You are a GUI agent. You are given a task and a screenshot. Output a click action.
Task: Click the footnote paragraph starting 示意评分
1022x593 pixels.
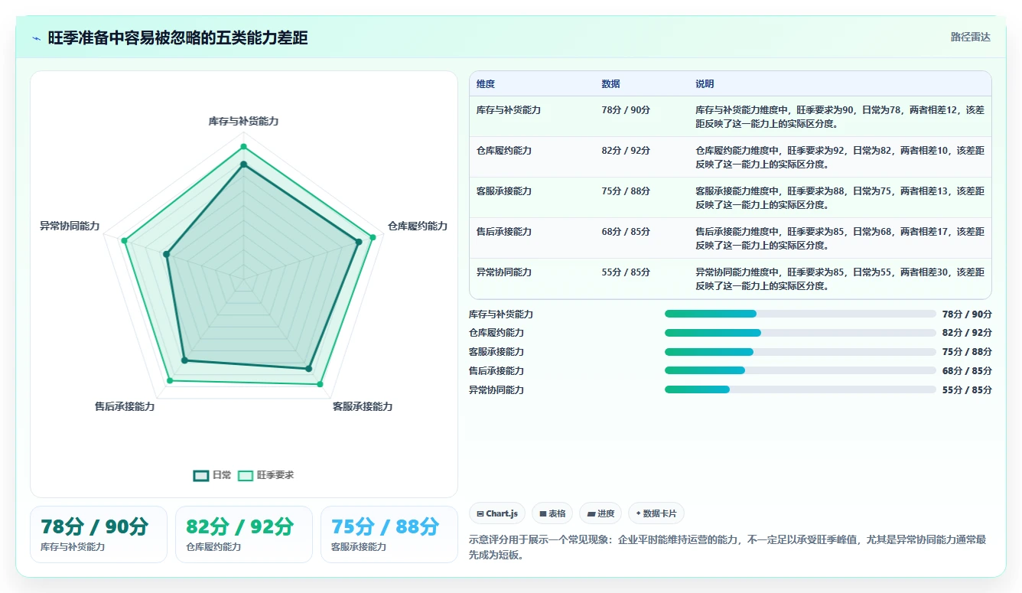tap(727, 547)
